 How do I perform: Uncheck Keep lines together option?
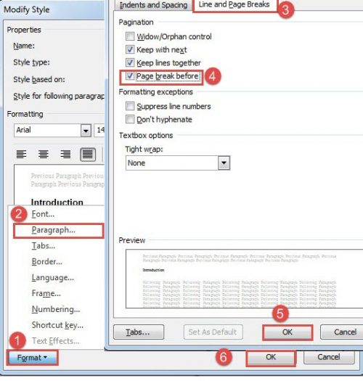(x=130, y=62)
